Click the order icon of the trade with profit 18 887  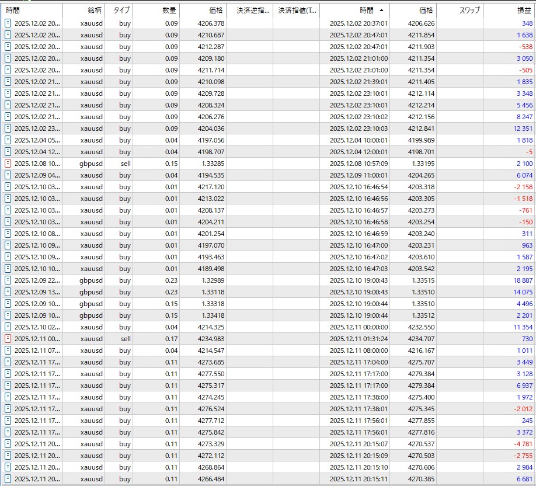coord(8,280)
